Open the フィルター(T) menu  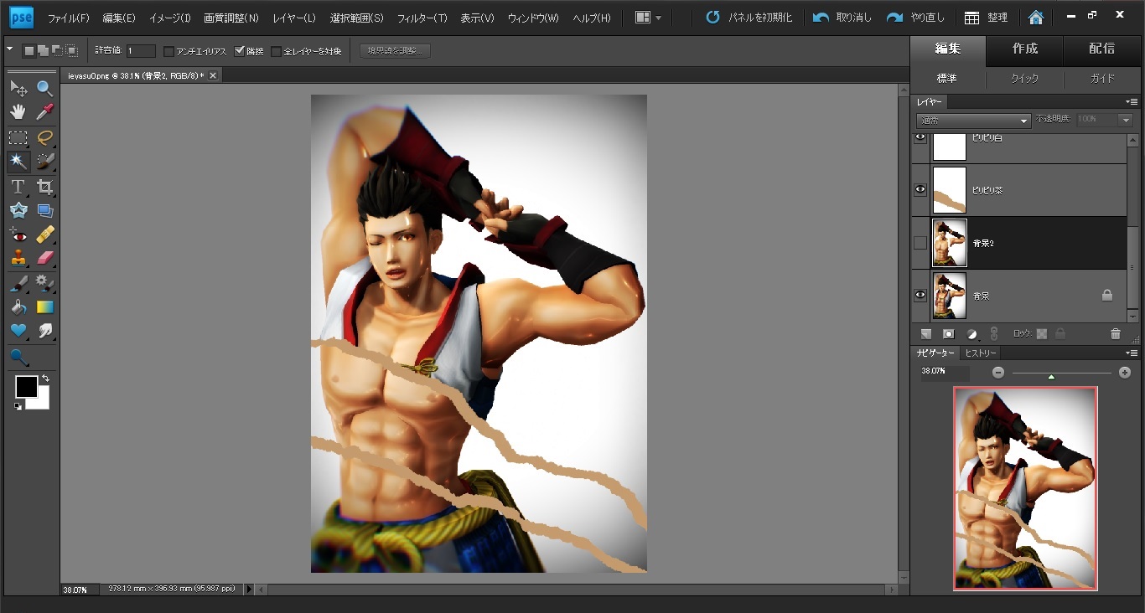(422, 18)
